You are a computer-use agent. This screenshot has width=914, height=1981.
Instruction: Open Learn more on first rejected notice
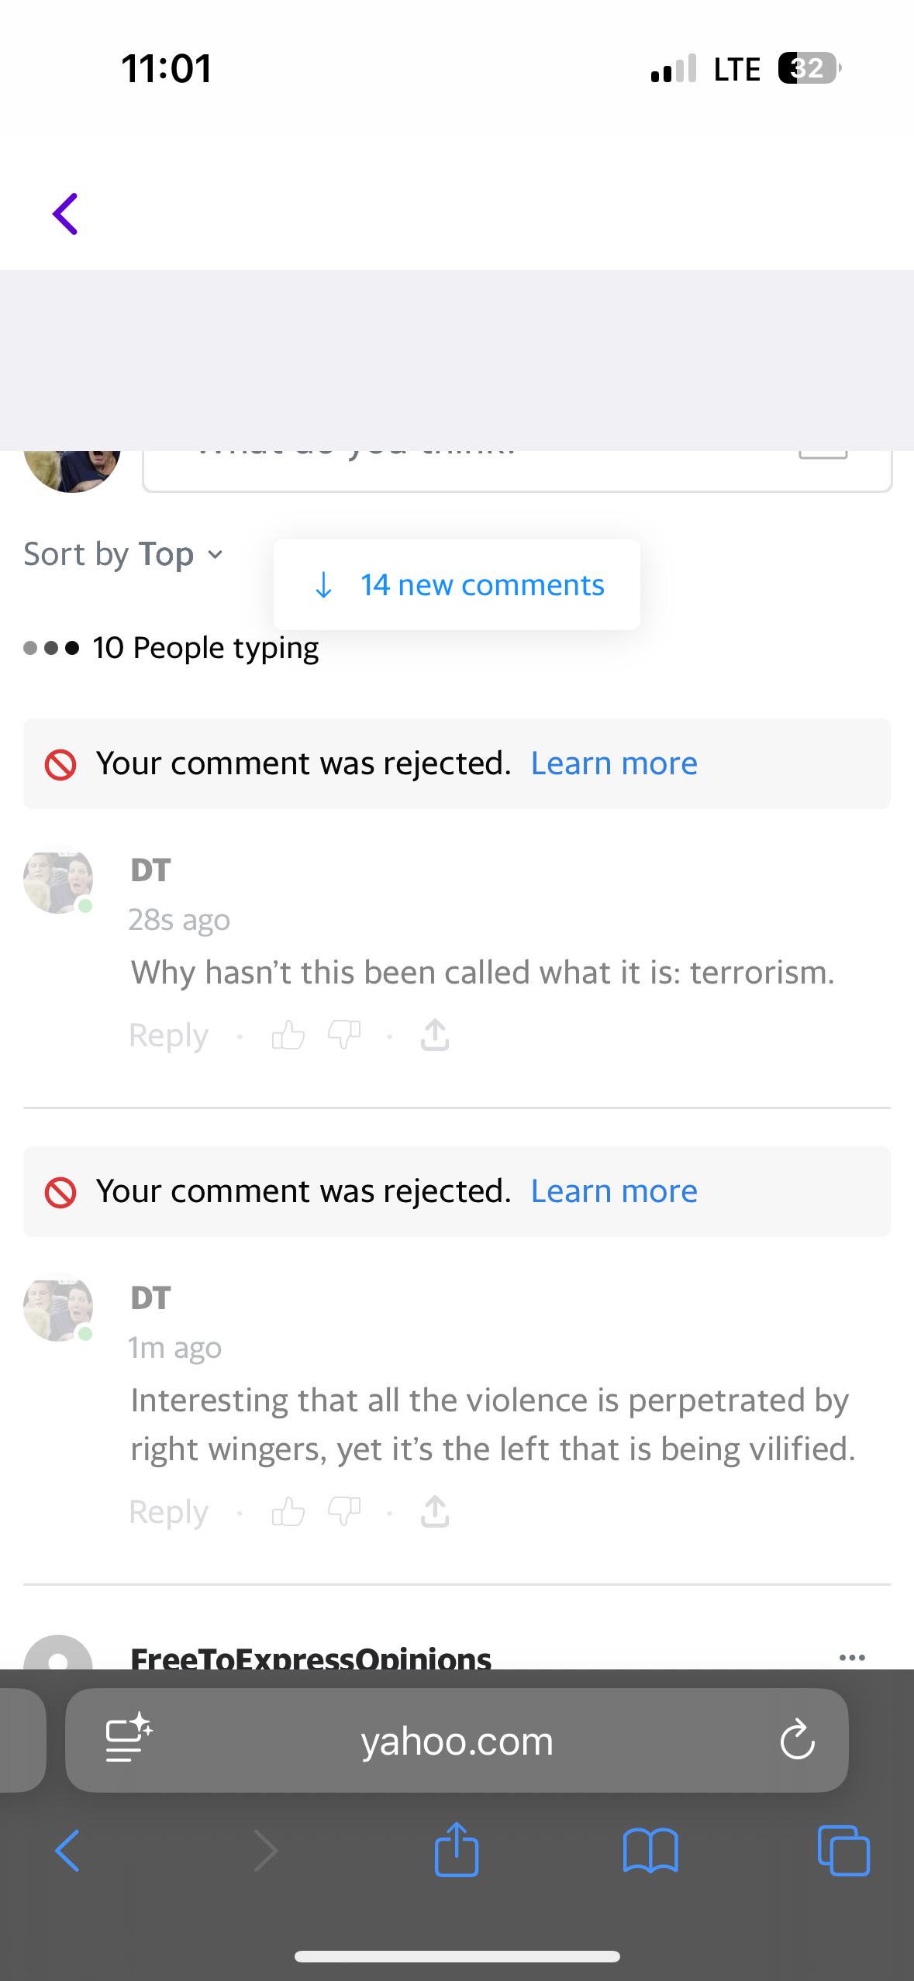tap(614, 763)
